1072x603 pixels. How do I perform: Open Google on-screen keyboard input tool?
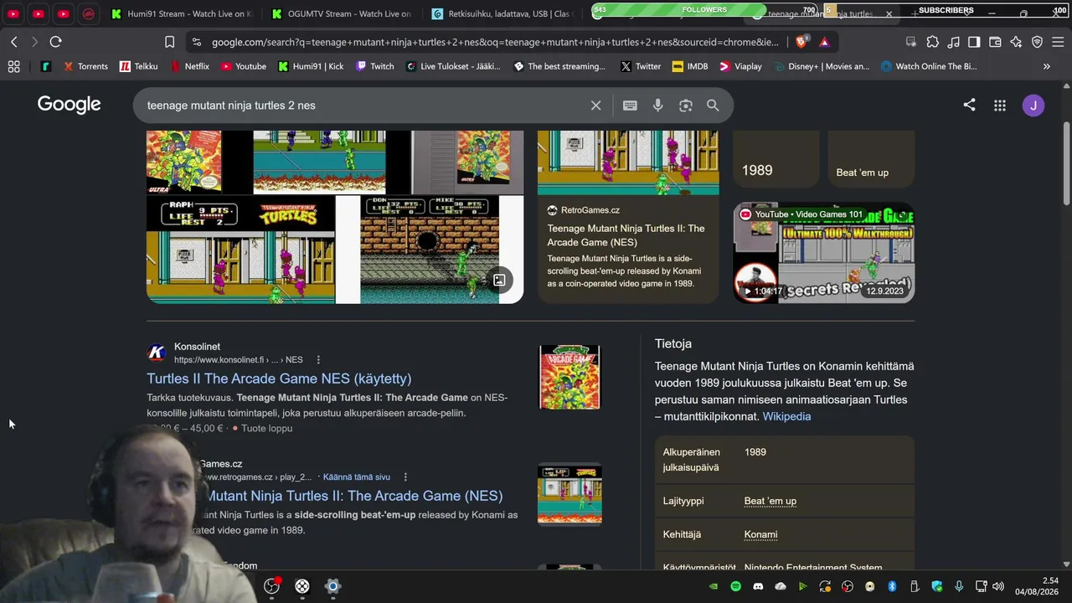[630, 106]
